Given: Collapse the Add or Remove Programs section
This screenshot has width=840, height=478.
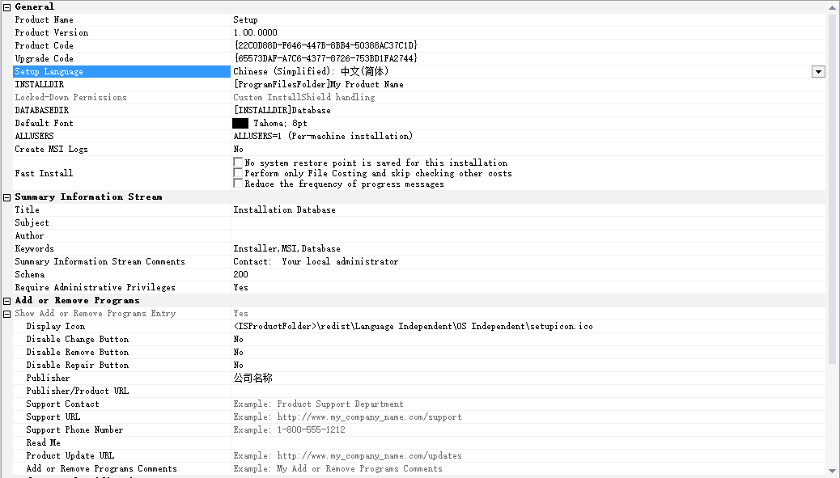Looking at the screenshot, I should tap(6, 300).
